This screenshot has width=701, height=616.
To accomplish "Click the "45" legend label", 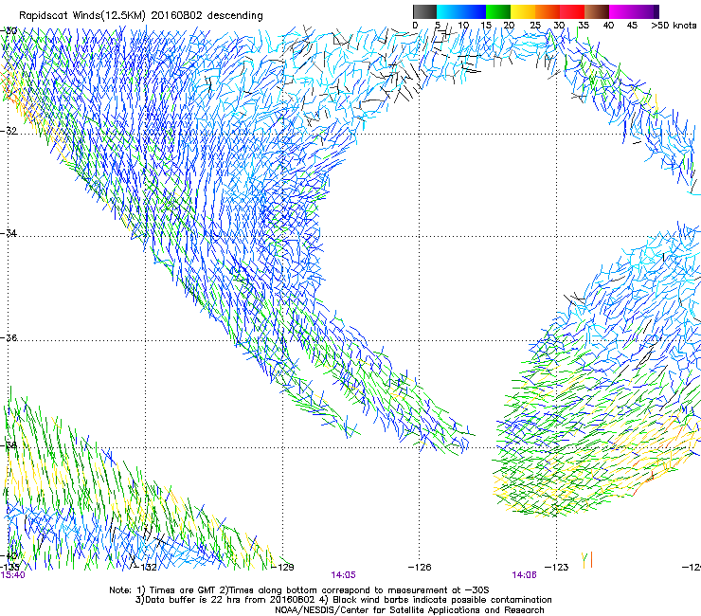I will pos(632,26).
